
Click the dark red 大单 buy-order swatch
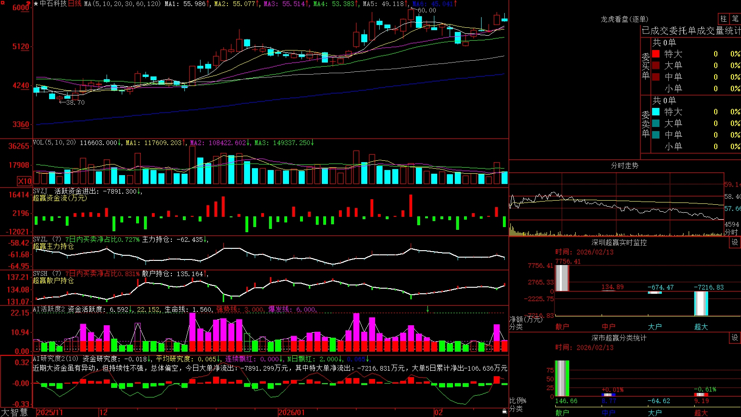[656, 65]
